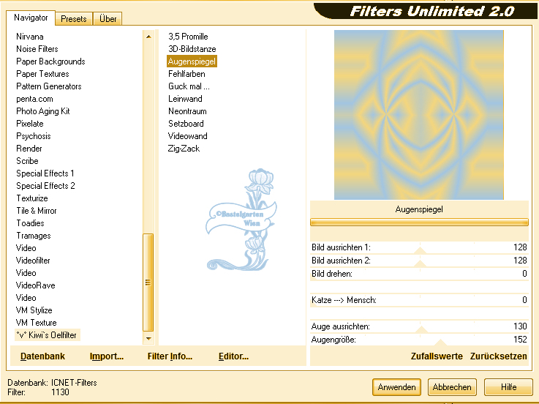539x404 pixels.
Task: Click the Datenbank button
Action: pos(42,356)
